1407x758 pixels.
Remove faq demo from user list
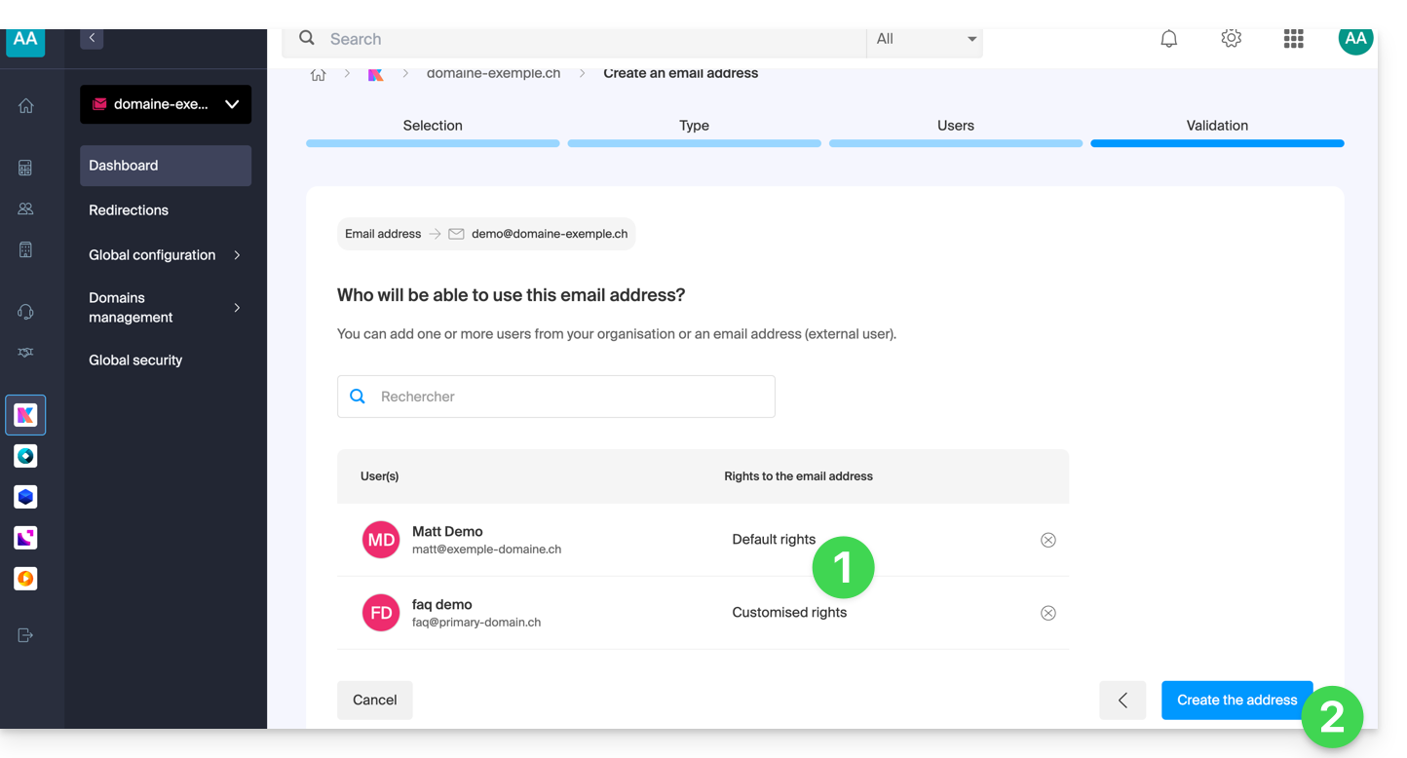[x=1047, y=613]
